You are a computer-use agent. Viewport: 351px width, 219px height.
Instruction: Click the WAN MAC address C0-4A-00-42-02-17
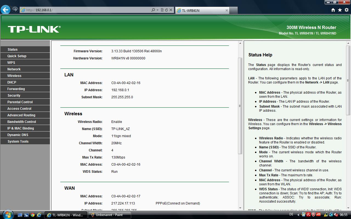click(126, 196)
